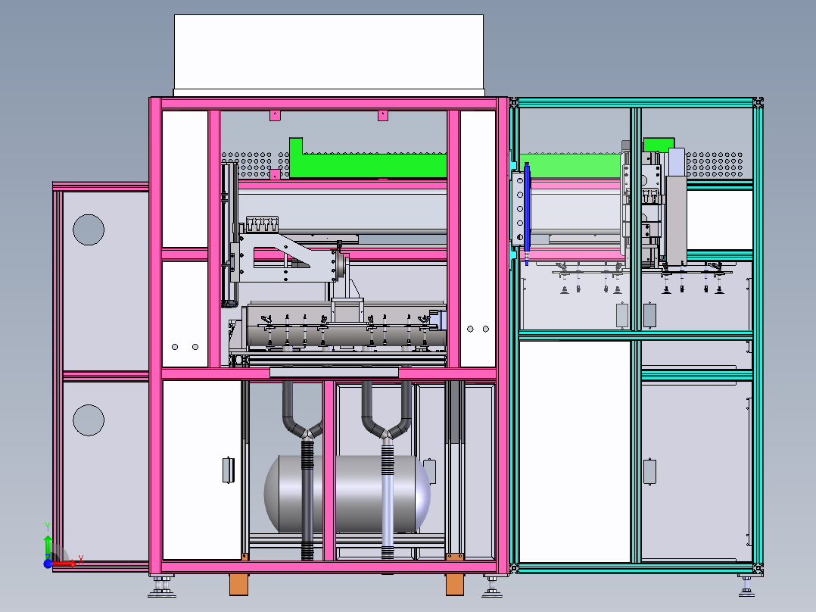Select the right orange support block under the pink frame
This screenshot has height=612, width=816.
(x=455, y=585)
